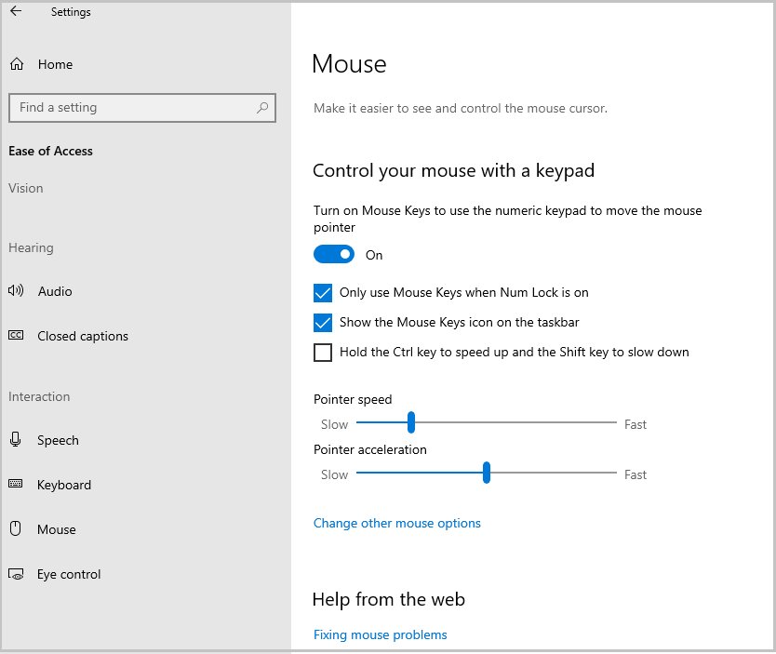Image resolution: width=776 pixels, height=654 pixels.
Task: Click the Vision section heading
Action: (x=26, y=189)
